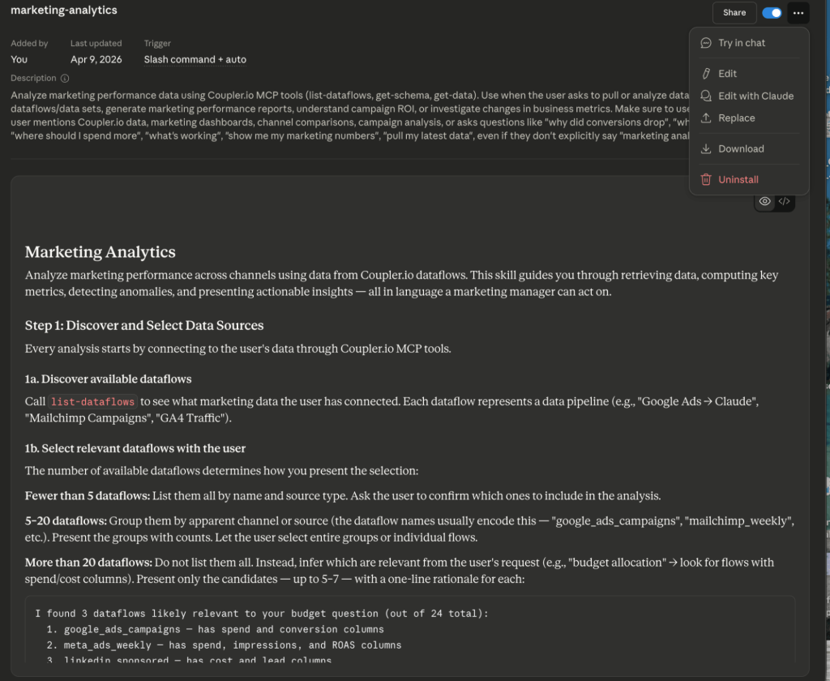The image size is (830, 681).
Task: Select Try in chat menu entry
Action: [742, 43]
